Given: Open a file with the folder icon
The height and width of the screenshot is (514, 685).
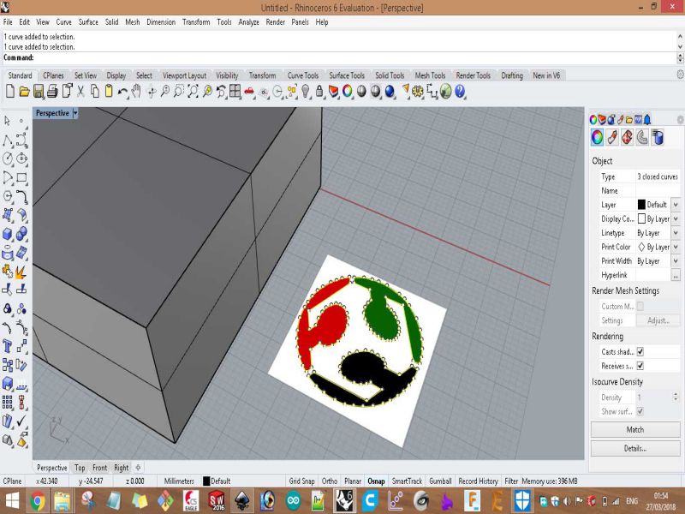Looking at the screenshot, I should [24, 92].
